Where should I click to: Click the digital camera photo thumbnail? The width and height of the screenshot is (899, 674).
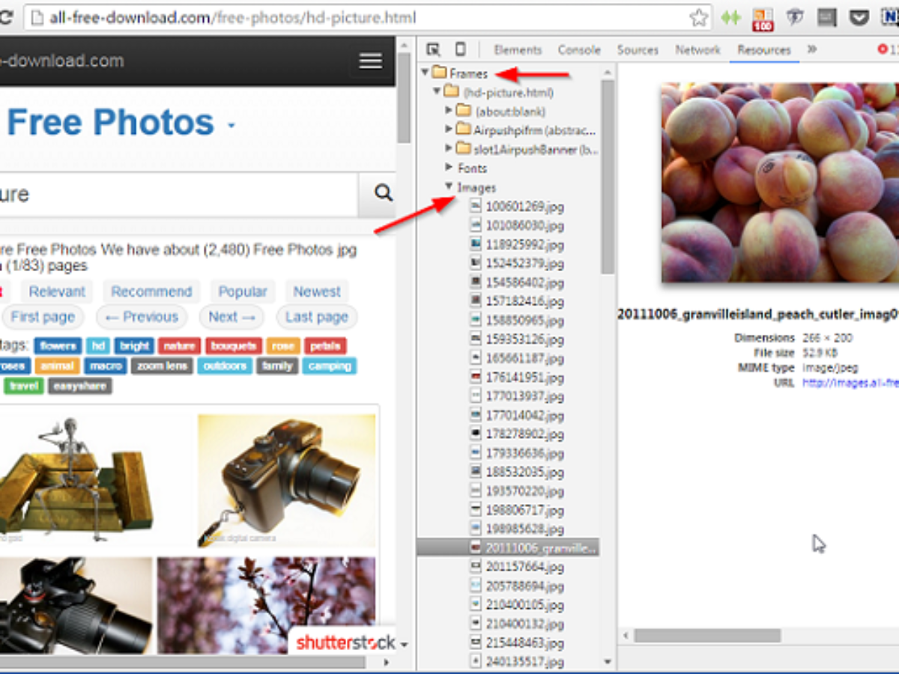(286, 481)
